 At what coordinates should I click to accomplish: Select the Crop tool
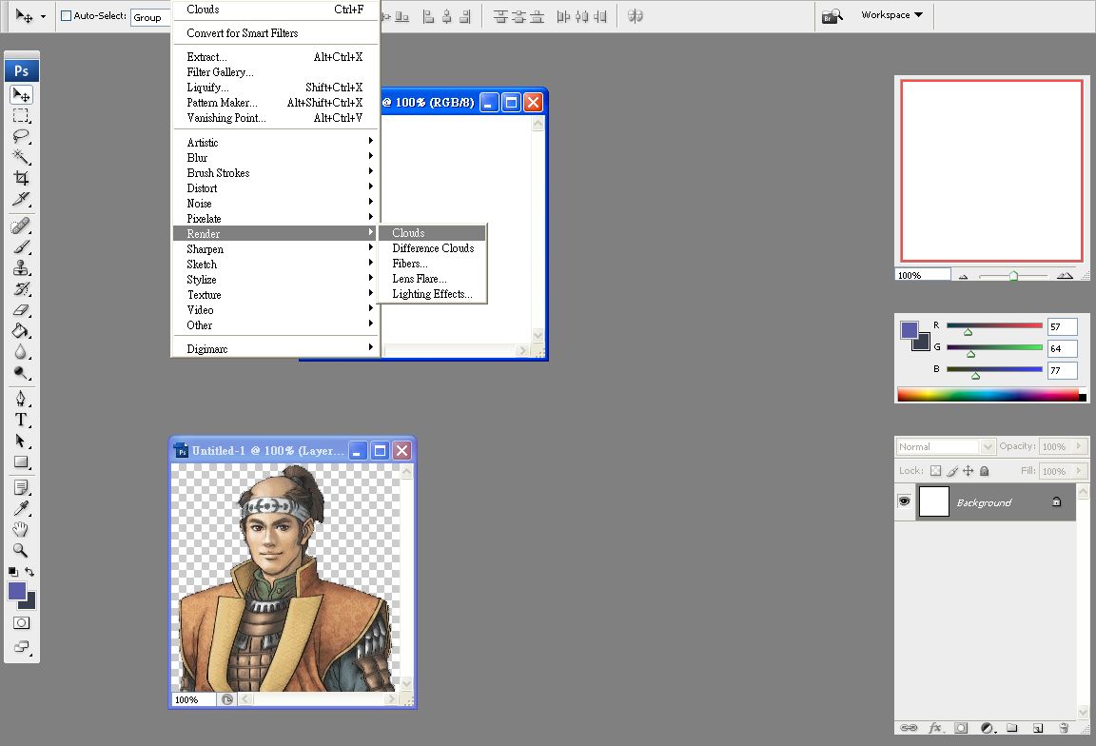[x=21, y=178]
